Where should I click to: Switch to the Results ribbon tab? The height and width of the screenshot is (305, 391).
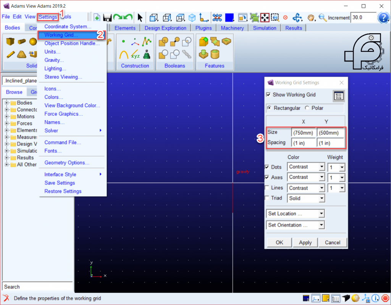(294, 28)
